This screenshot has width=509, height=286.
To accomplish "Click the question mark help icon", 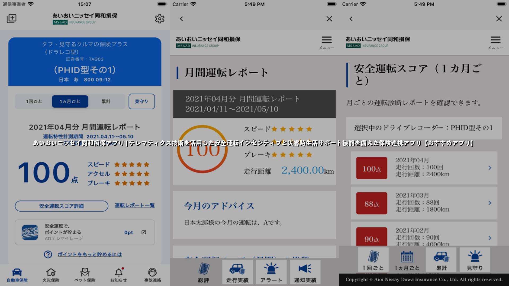I will pos(48,254).
